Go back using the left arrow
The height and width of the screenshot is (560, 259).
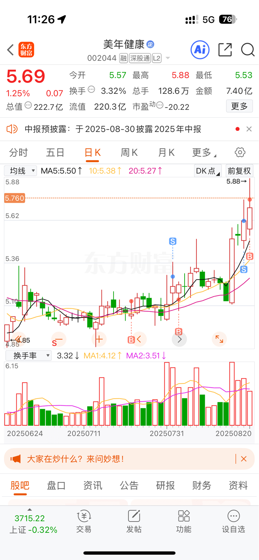[10, 50]
